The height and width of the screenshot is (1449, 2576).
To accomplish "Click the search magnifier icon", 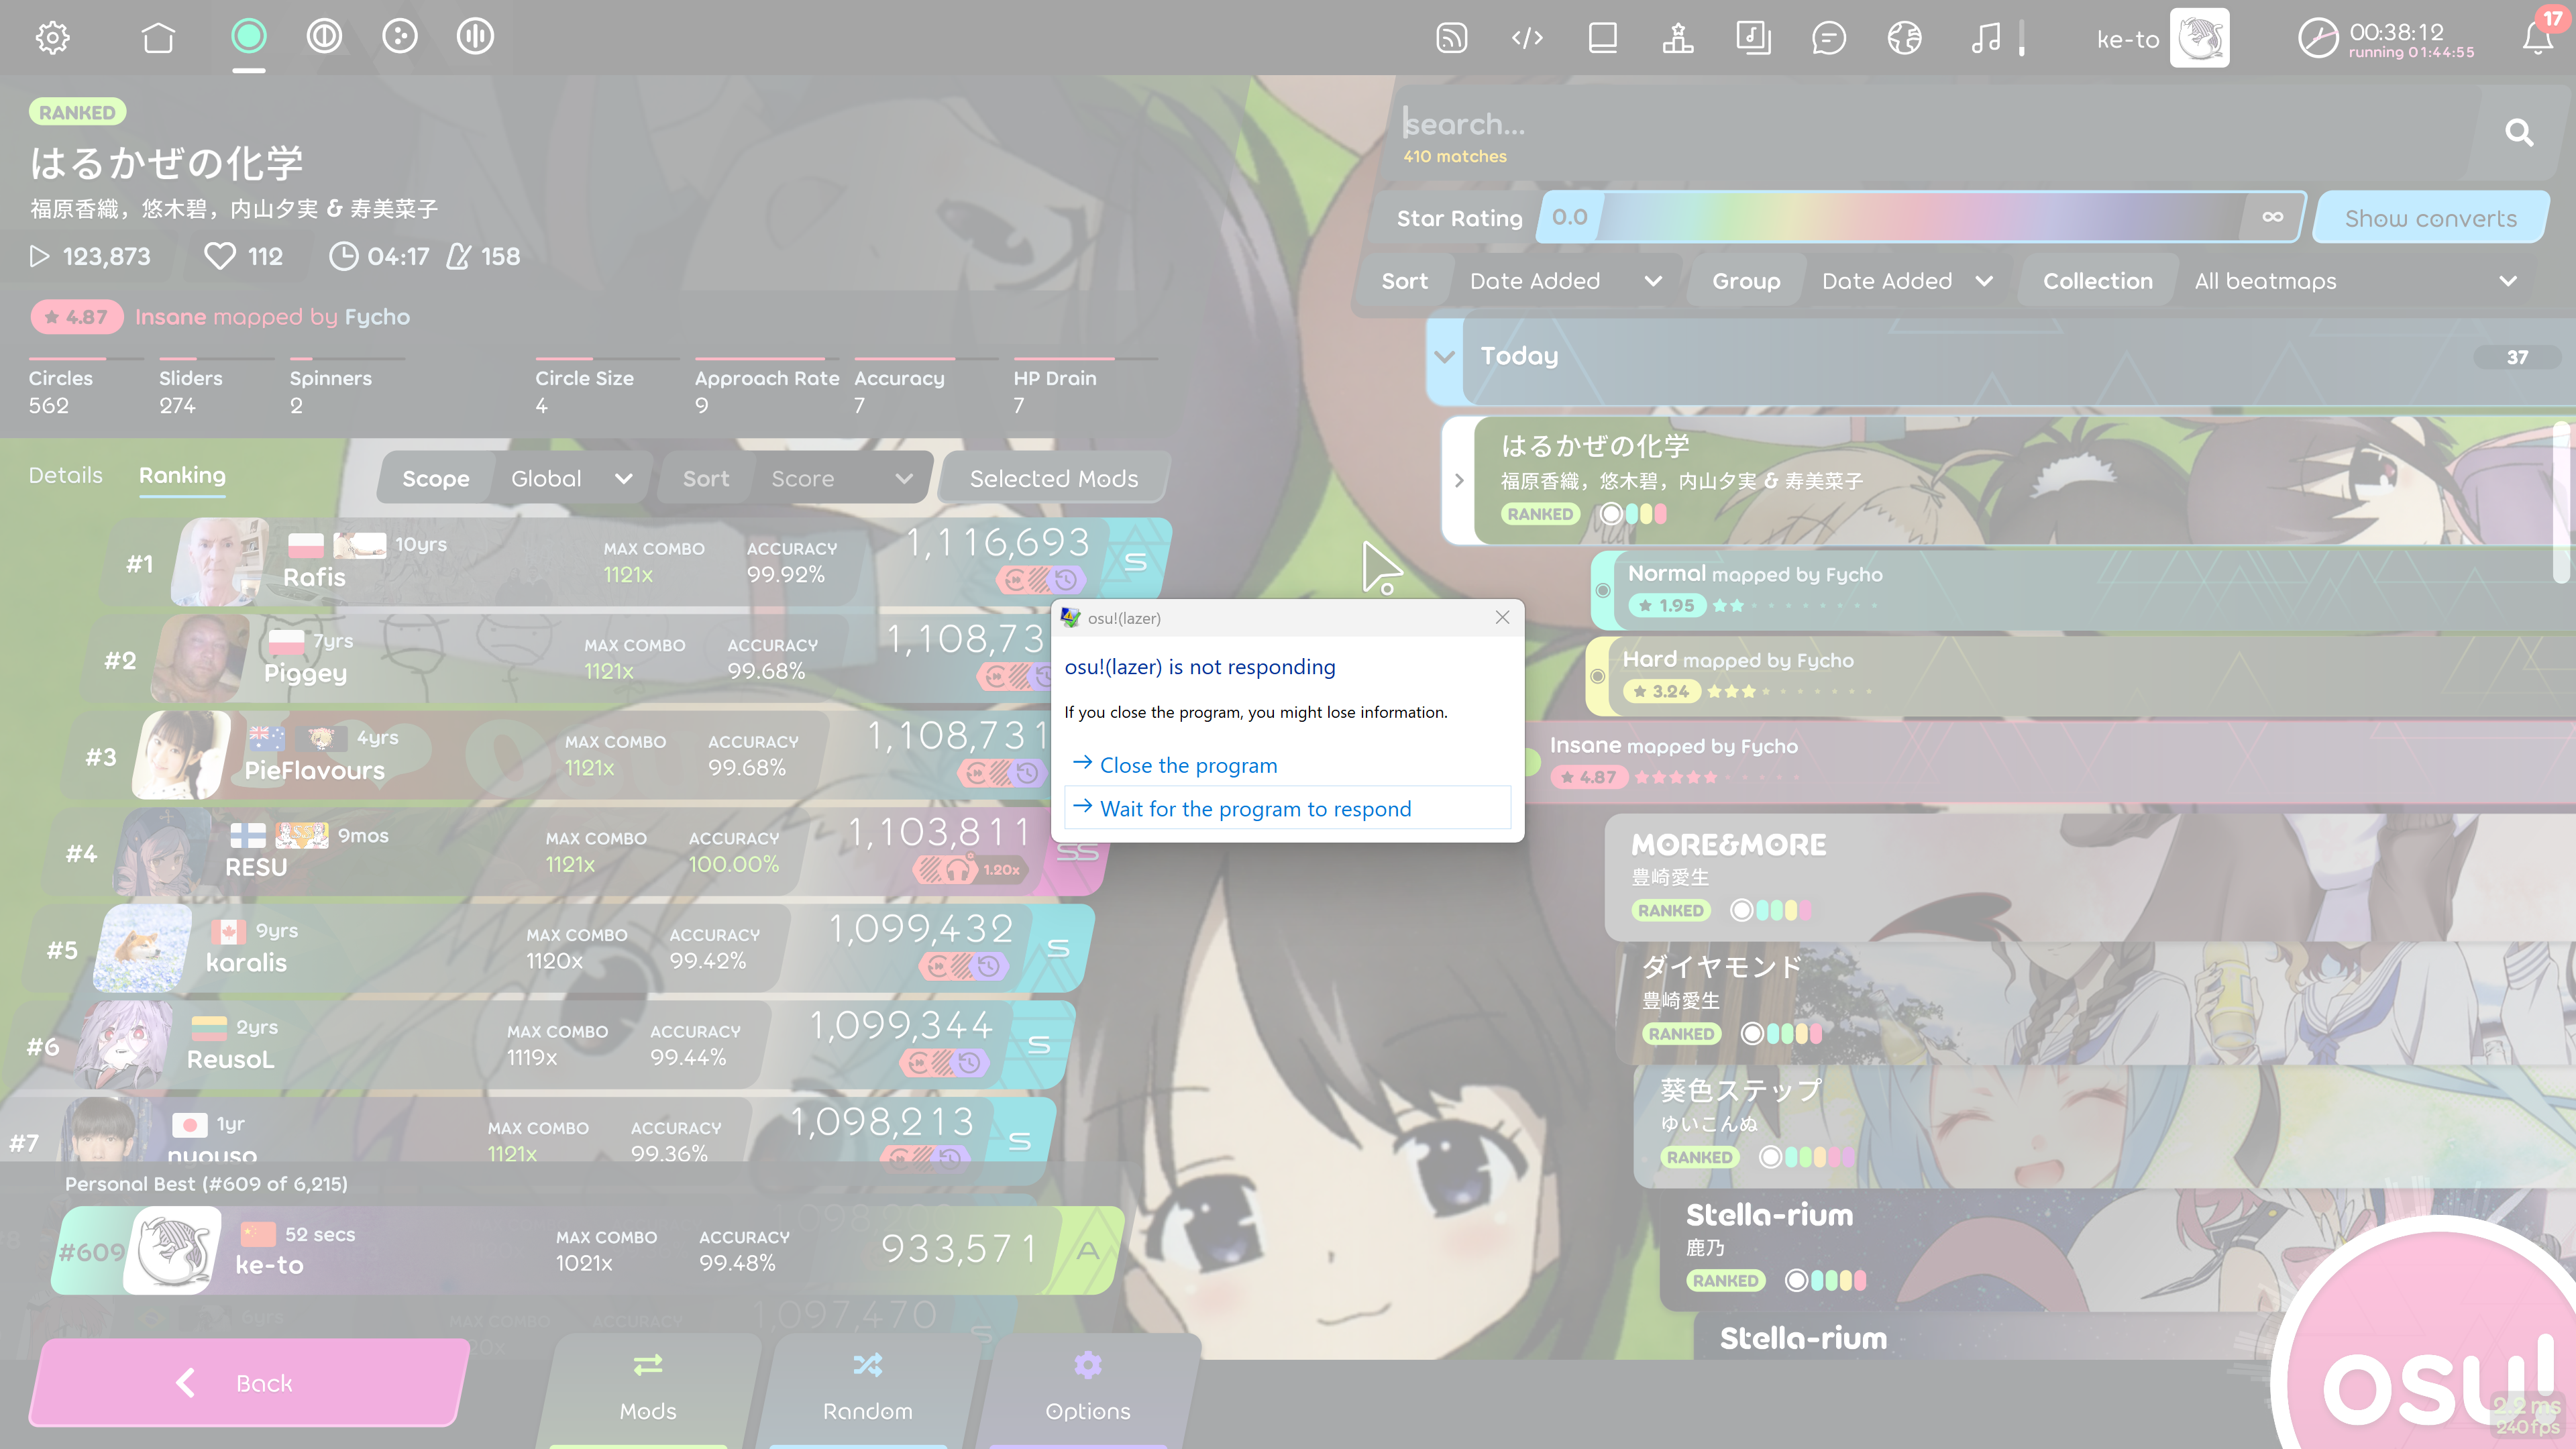I will [x=2519, y=133].
